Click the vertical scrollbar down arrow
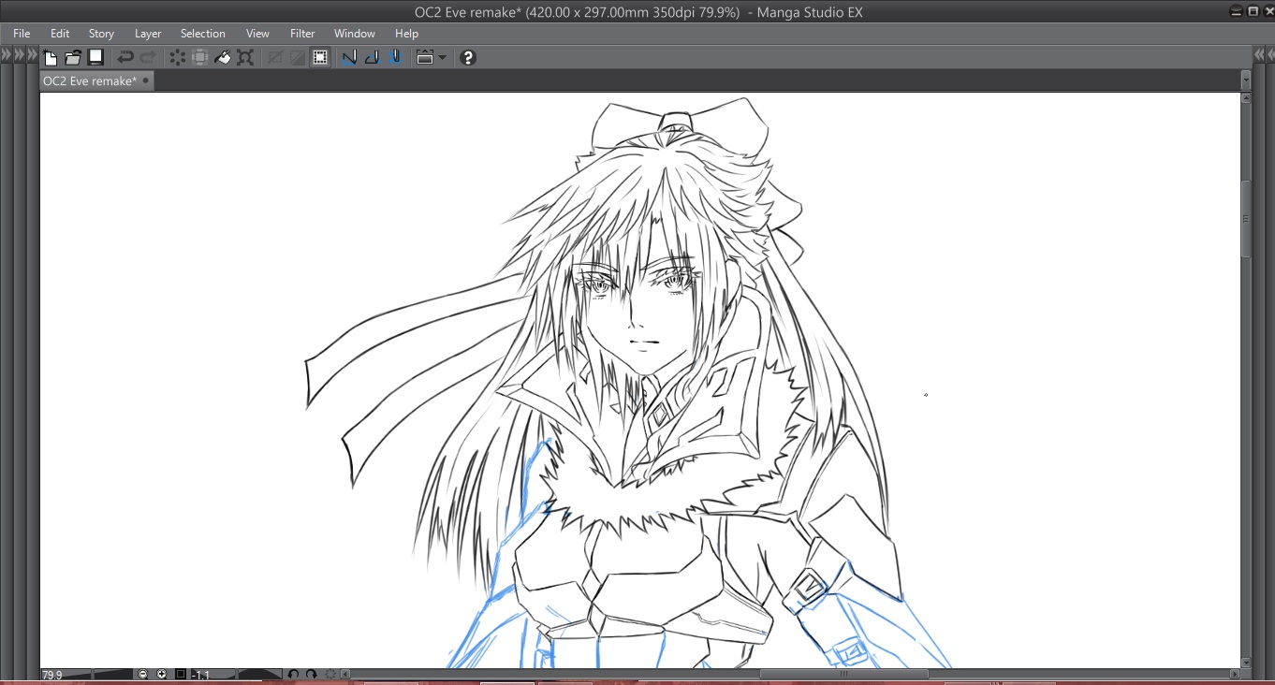Screen dimensions: 1275x685 [1246, 663]
